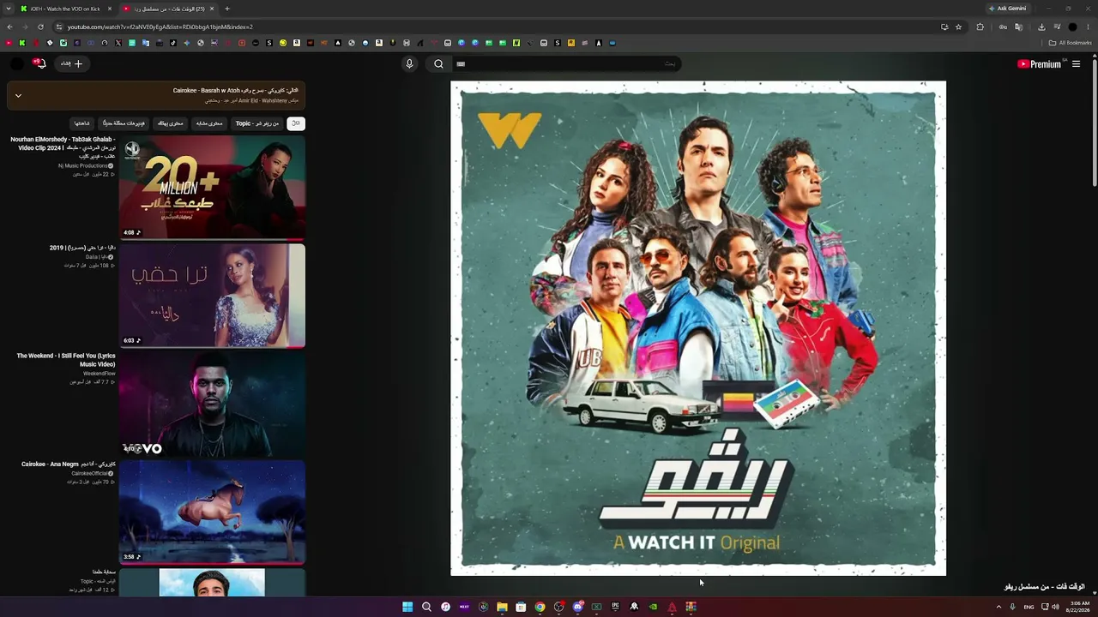
Task: Focus the YouTube search input field
Action: [x=566, y=63]
